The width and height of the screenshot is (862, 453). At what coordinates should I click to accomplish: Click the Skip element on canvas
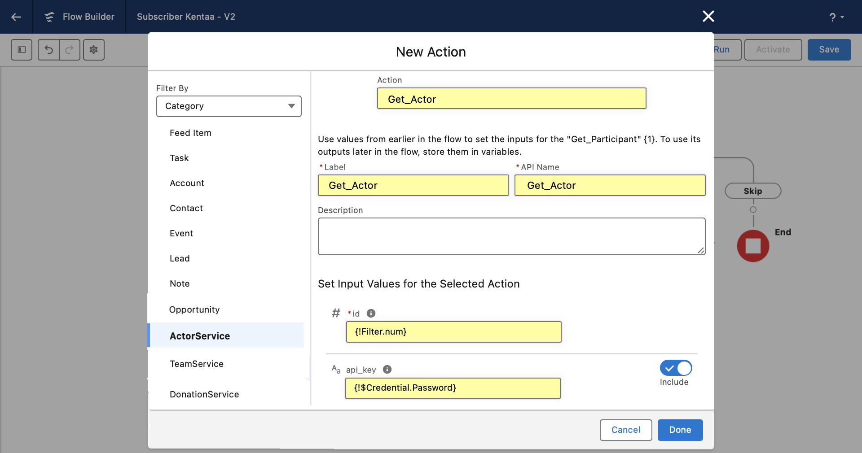[x=753, y=191]
